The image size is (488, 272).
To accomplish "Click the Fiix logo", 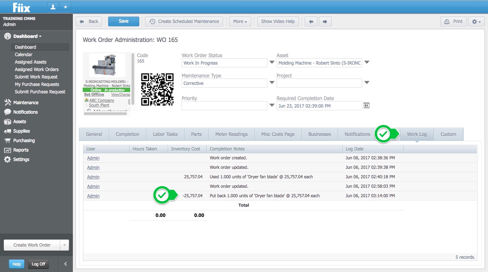I will pyautogui.click(x=21, y=7).
